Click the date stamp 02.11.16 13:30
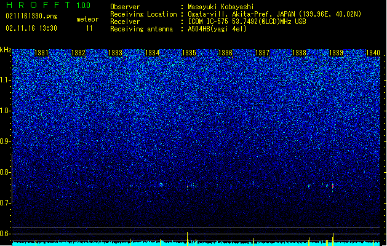Image resolution: width=387 pixels, height=246 pixels. (x=31, y=28)
